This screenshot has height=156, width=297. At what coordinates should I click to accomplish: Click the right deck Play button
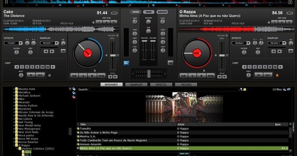[x=201, y=76]
